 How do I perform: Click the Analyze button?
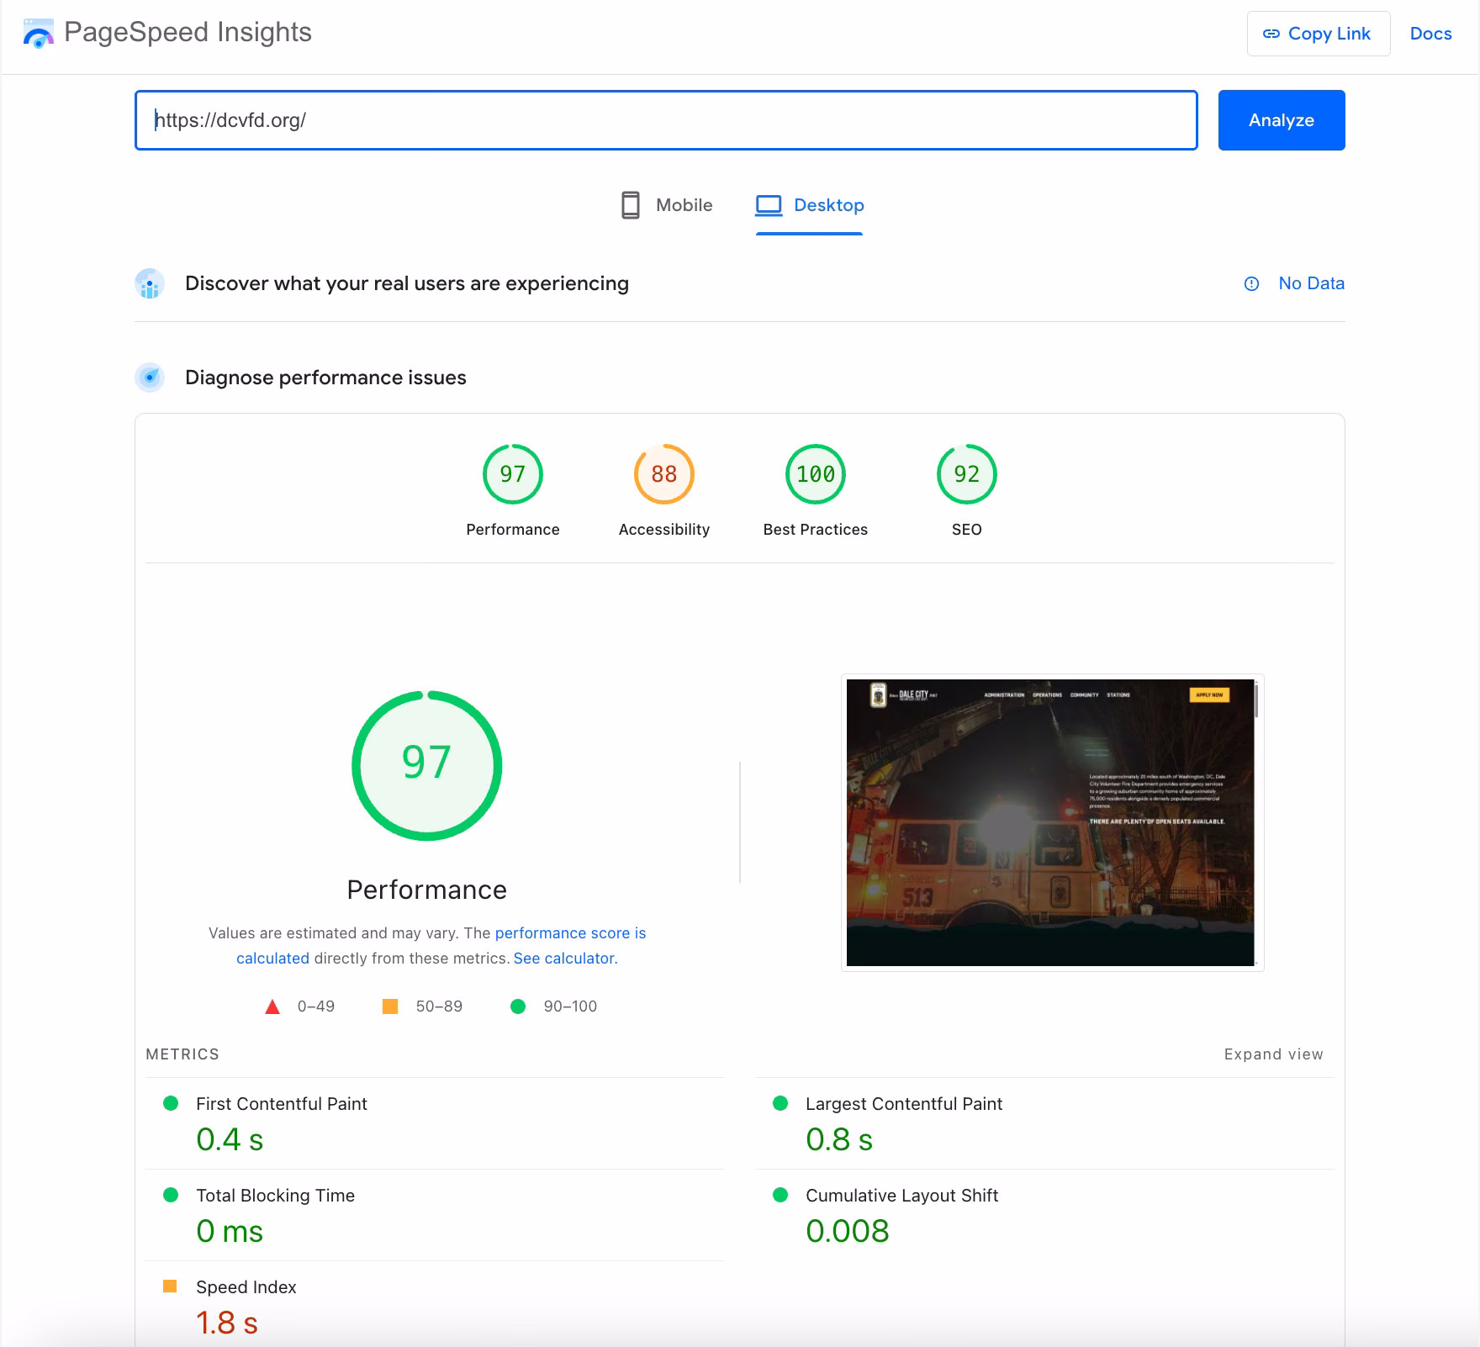point(1282,120)
